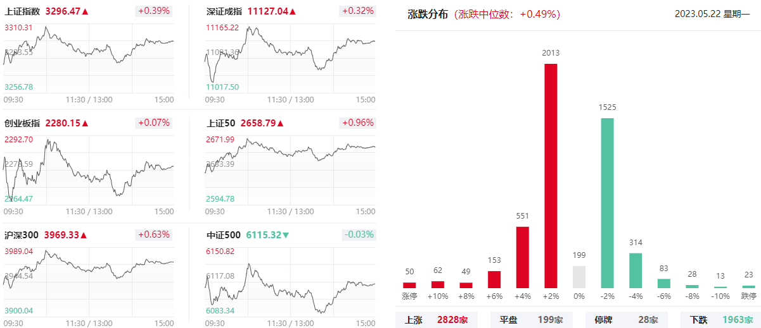This screenshot has height=328, width=761.
Task: Select the +0.39% change badge for 上证指数
Action: 154,11
